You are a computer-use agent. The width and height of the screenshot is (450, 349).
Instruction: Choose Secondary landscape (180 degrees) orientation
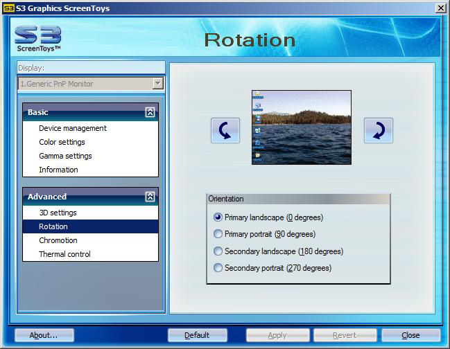218,251
